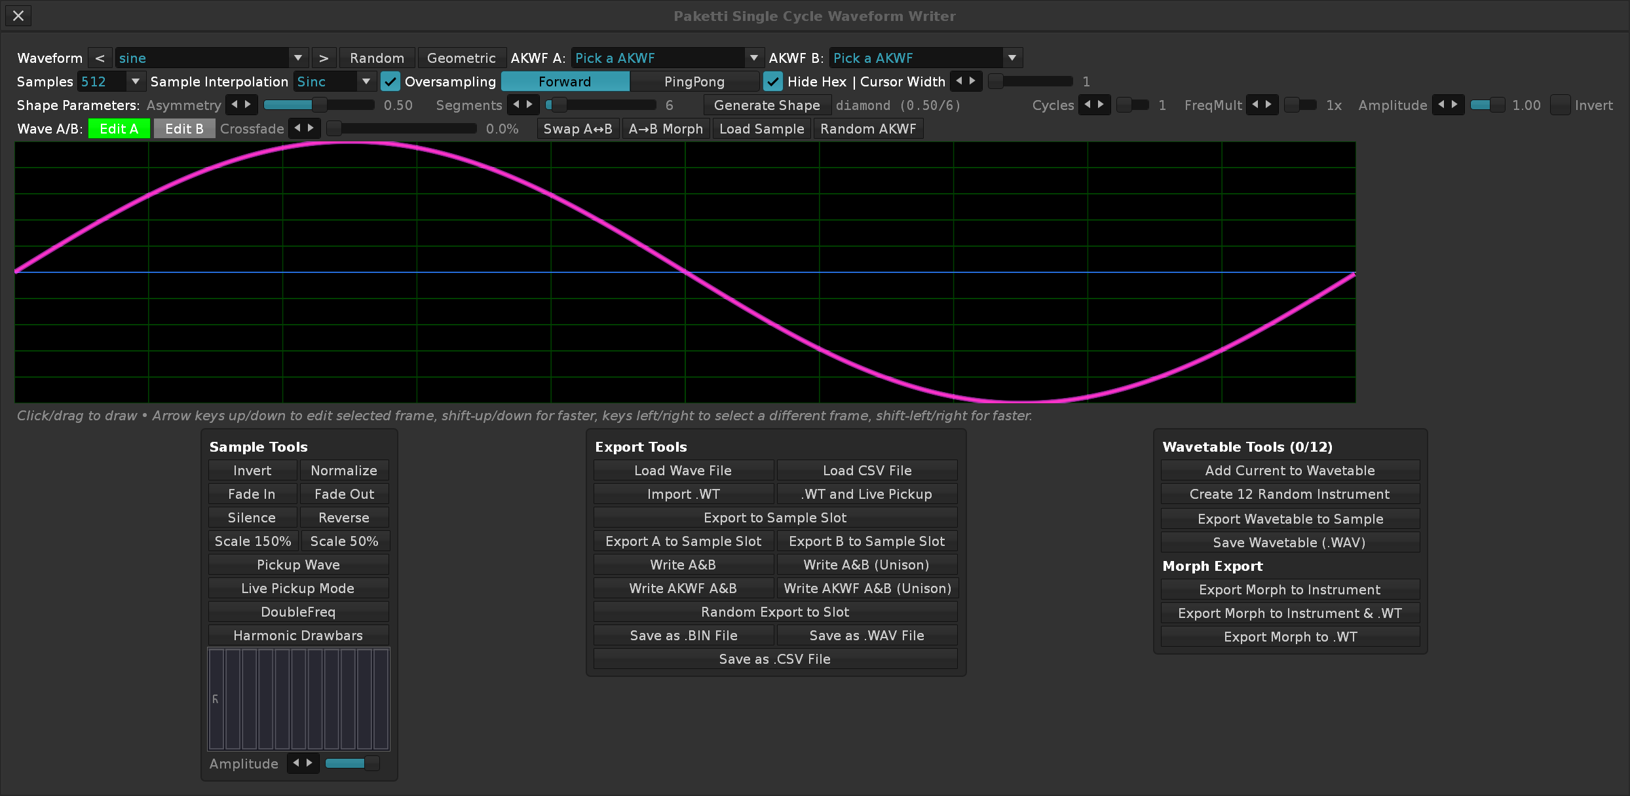Click on the waveform drawing canvas
Viewport: 1630px width, 796px height.
click(685, 272)
